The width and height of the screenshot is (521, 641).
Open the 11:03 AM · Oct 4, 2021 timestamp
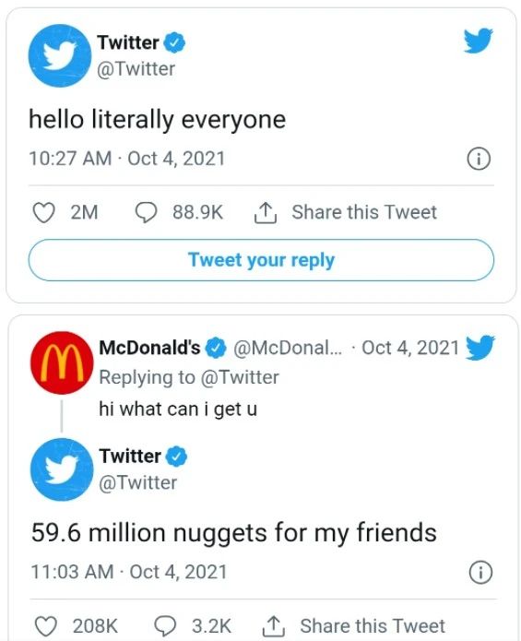tap(129, 572)
